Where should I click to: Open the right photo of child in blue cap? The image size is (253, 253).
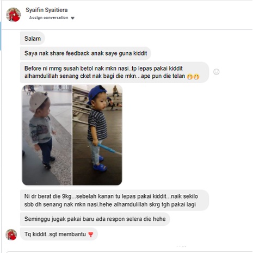click(x=97, y=135)
